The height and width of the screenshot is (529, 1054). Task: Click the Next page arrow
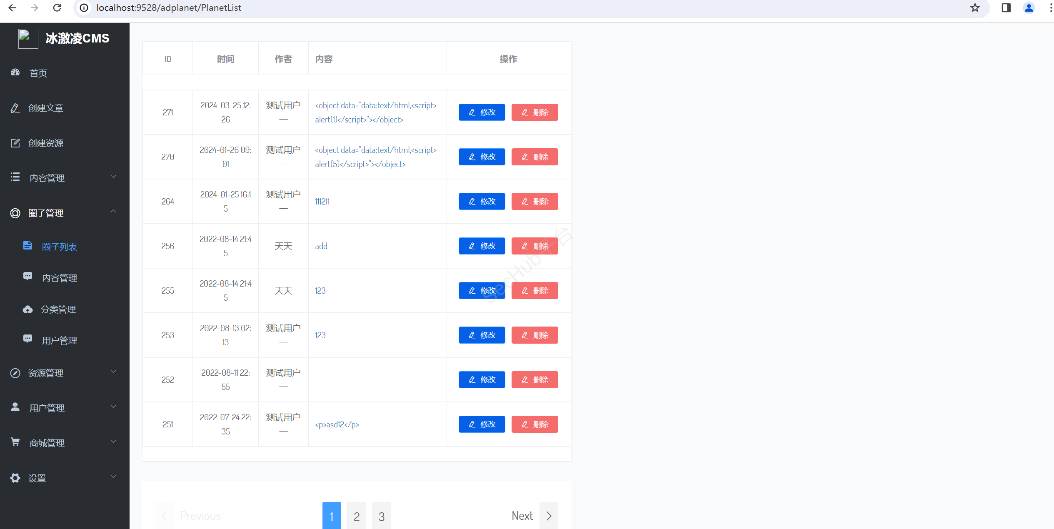point(549,516)
